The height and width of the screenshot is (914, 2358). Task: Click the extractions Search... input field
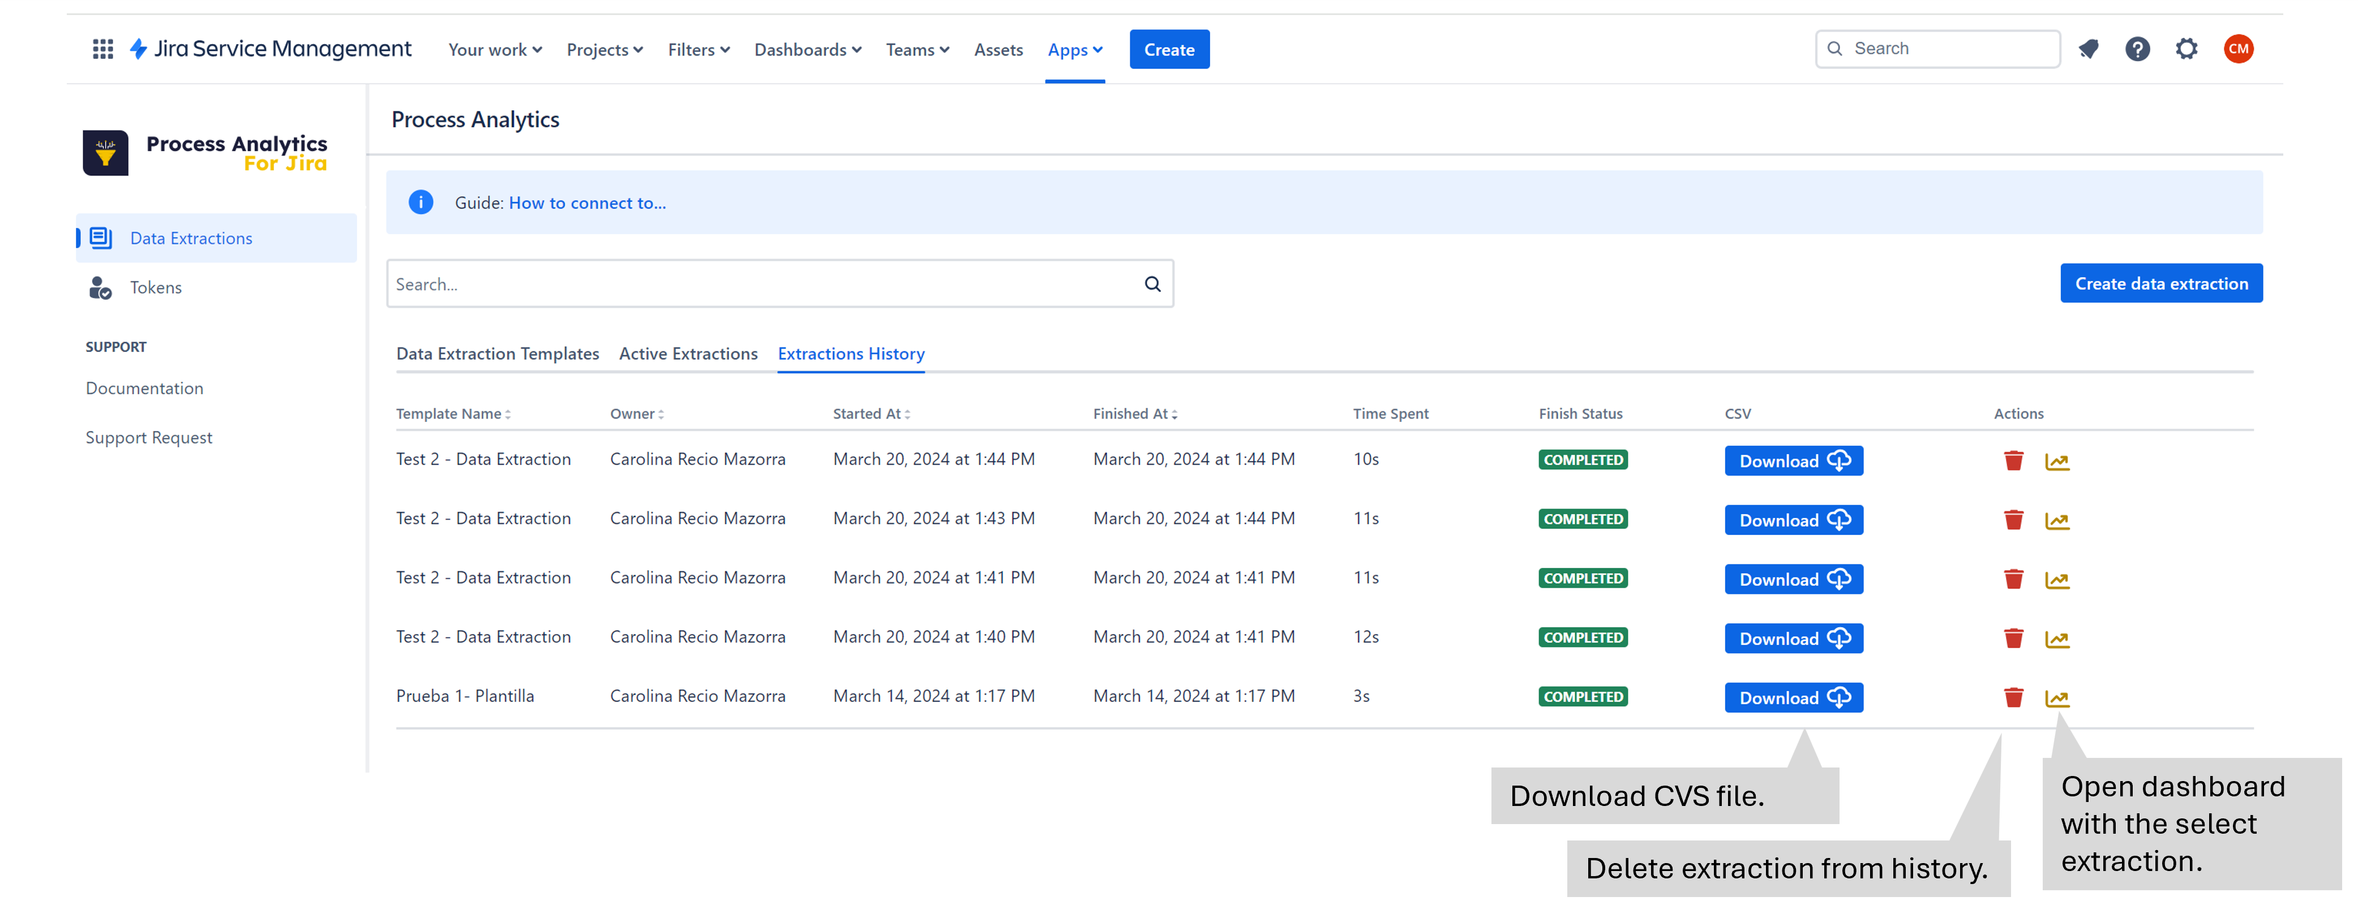(780, 283)
